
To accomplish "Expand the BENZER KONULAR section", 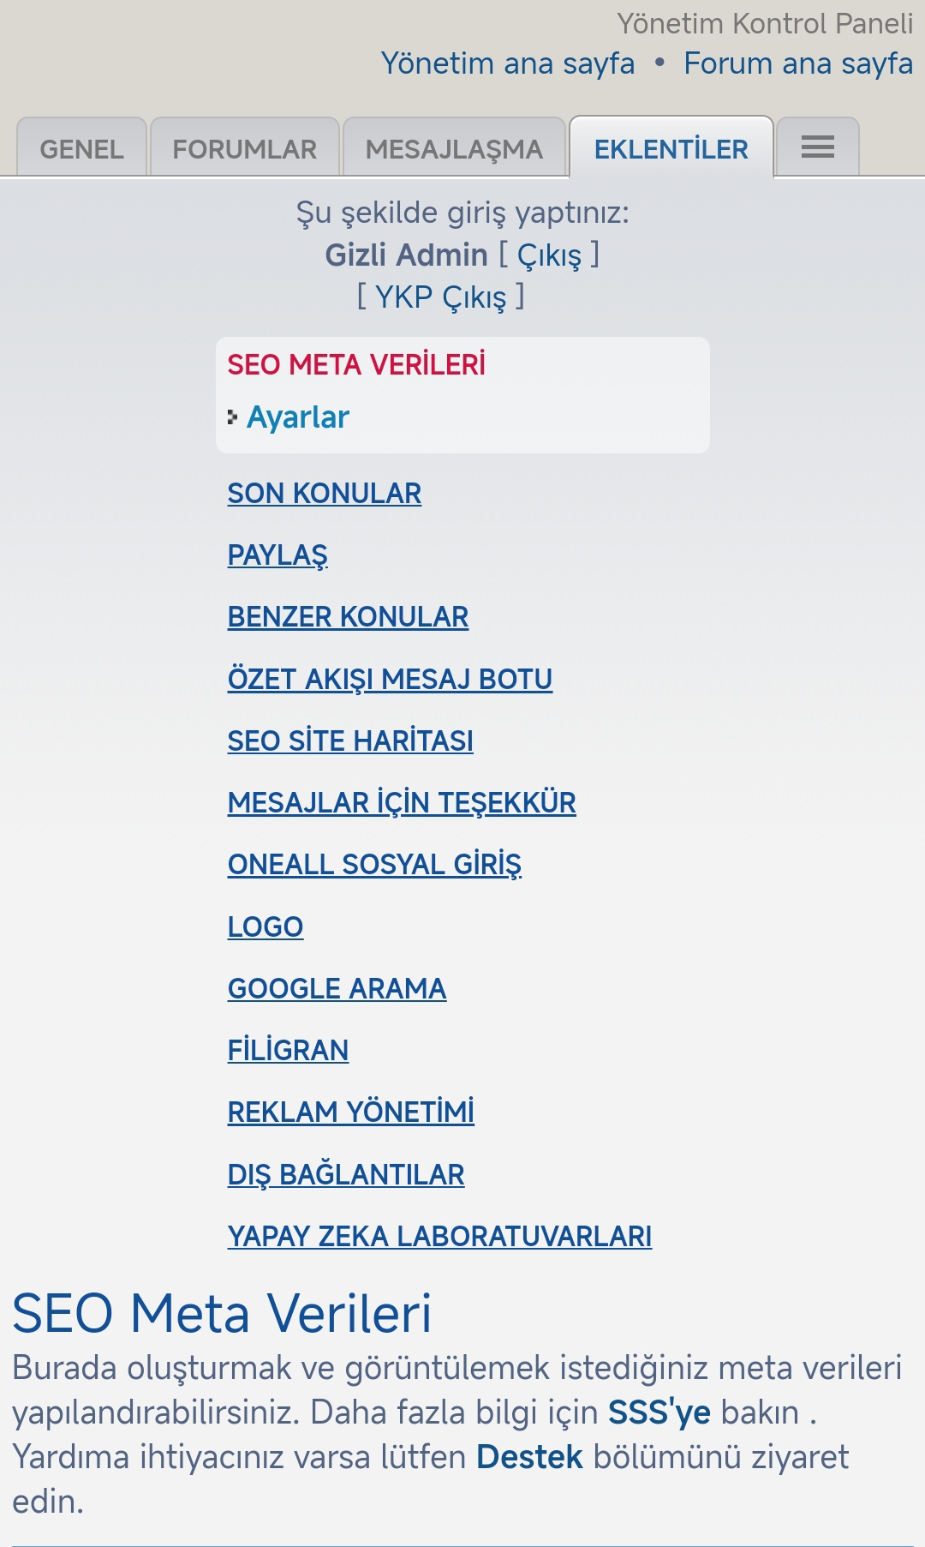I will [348, 617].
